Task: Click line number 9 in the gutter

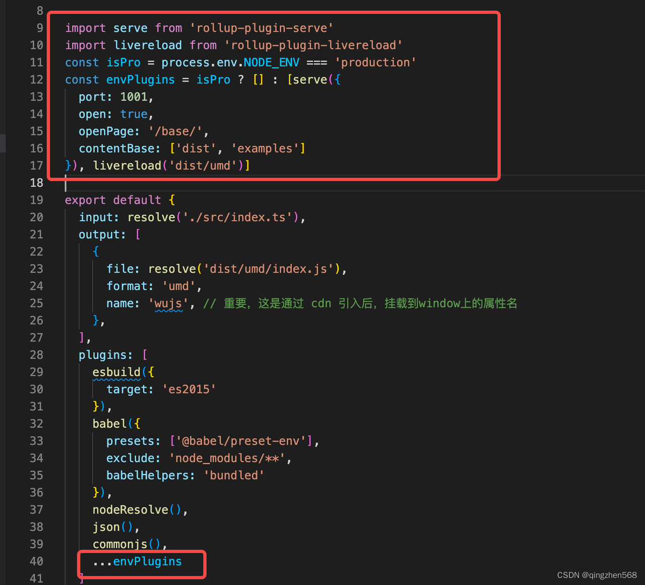Action: point(40,28)
